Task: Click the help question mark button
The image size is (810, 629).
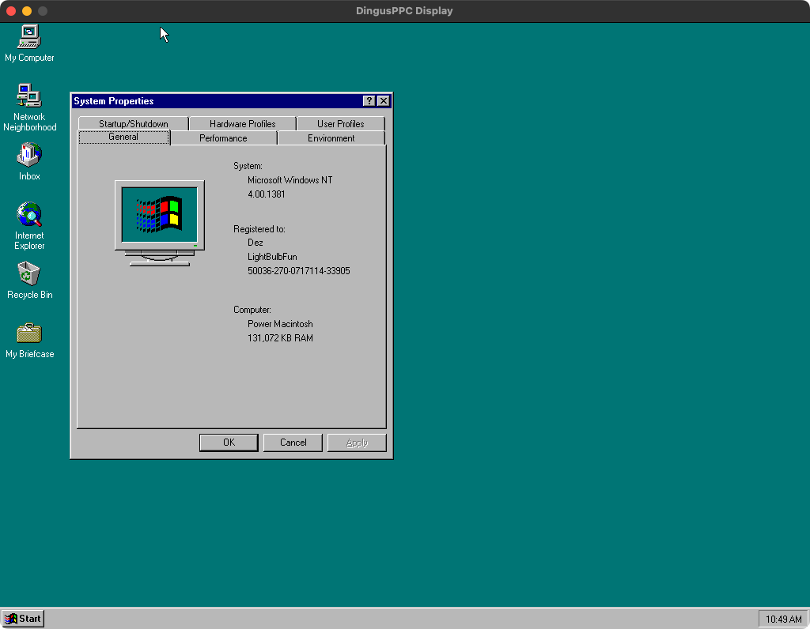Action: point(369,101)
